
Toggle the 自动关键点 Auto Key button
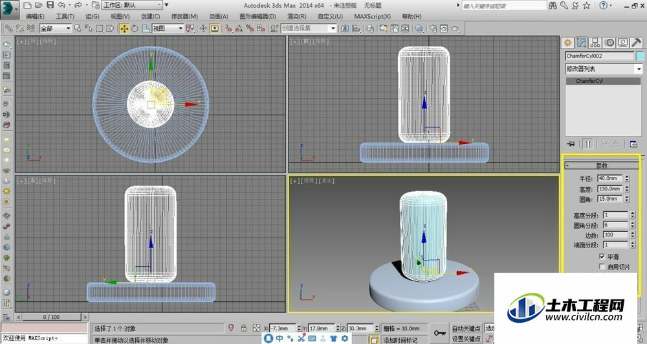coord(466,328)
